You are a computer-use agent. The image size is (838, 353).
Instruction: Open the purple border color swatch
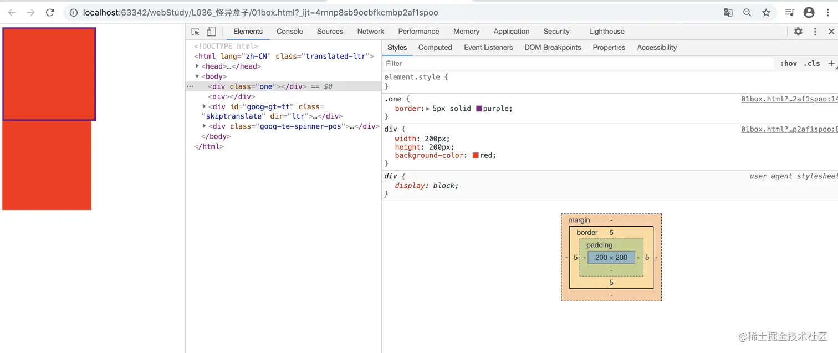pos(479,109)
